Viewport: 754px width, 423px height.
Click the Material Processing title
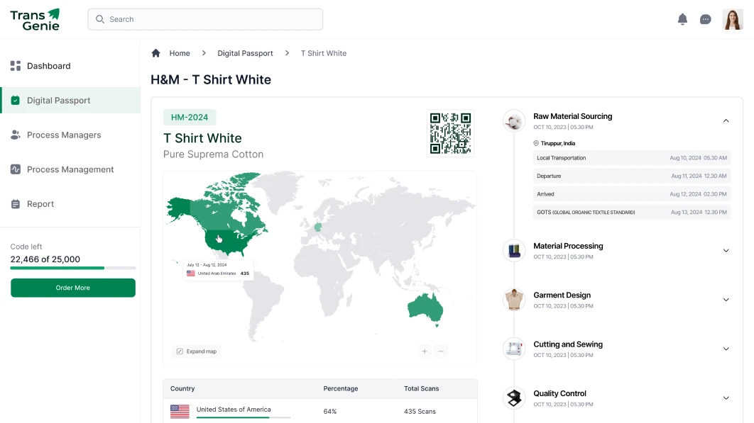pyautogui.click(x=568, y=246)
